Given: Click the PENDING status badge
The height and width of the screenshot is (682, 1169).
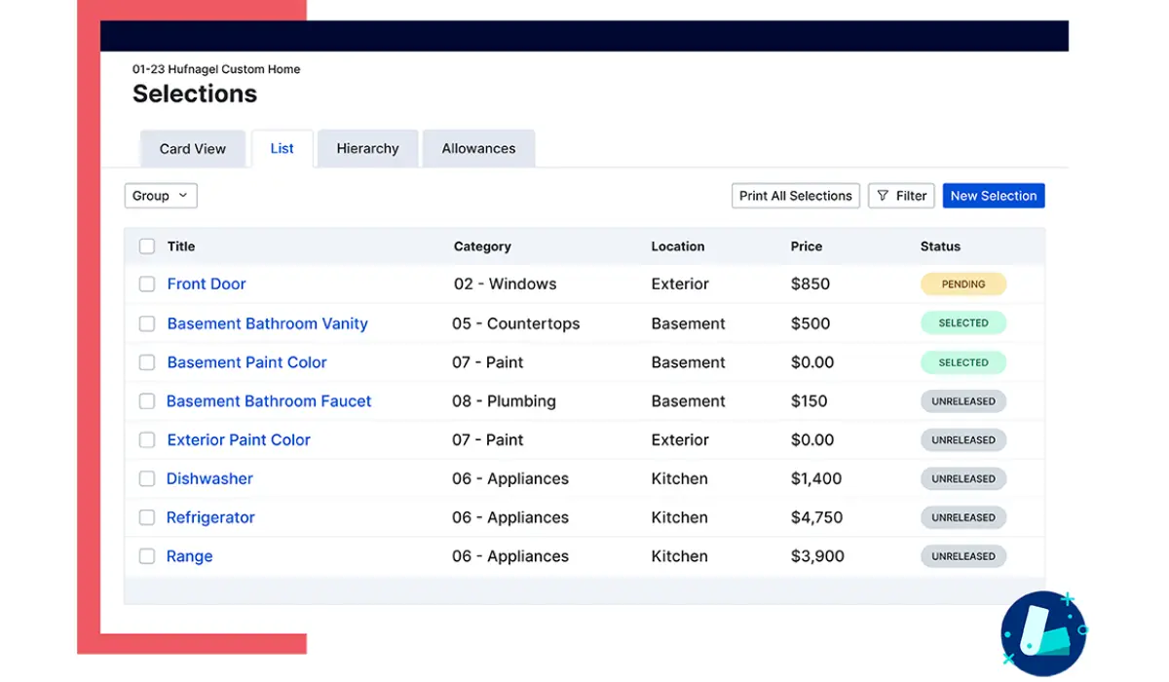Looking at the screenshot, I should tap(963, 284).
